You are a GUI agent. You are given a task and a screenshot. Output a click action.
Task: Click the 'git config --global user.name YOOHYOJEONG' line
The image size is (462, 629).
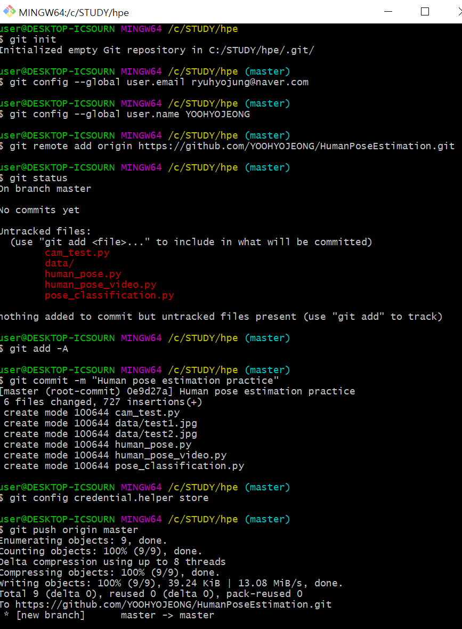coord(125,114)
